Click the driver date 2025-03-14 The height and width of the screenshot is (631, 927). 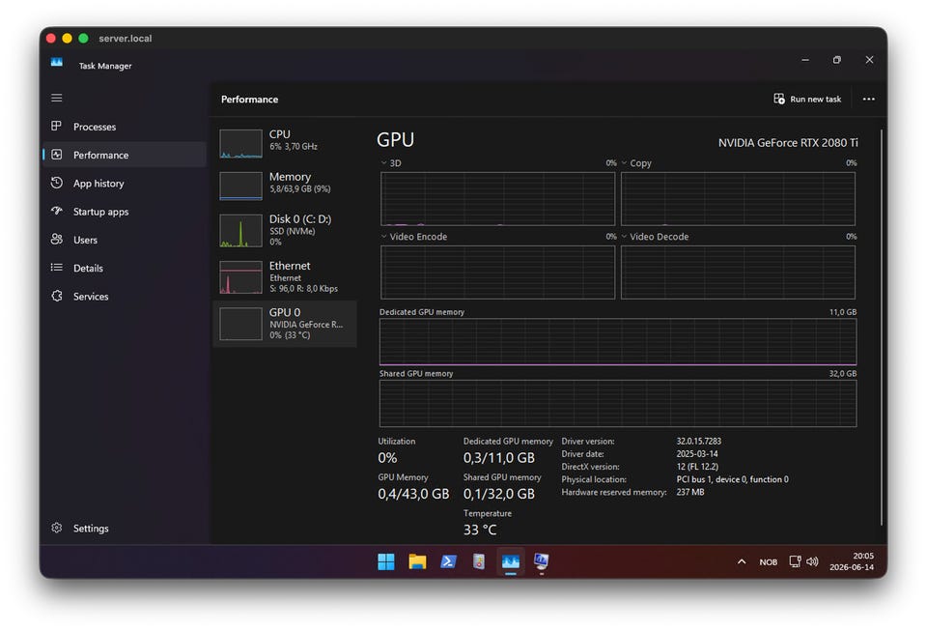(x=697, y=454)
